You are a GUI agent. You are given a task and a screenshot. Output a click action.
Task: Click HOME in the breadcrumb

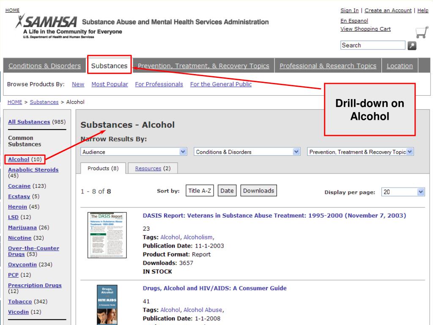point(15,102)
